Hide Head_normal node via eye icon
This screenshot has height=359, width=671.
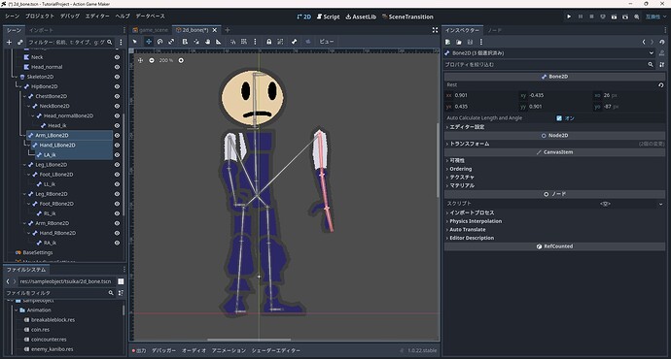pyautogui.click(x=117, y=67)
